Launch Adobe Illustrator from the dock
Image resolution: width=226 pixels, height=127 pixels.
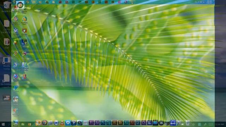pyautogui.click(x=114, y=123)
